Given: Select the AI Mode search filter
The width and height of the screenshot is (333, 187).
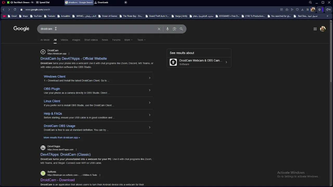Looking at the screenshot, I should pyautogui.click(x=45, y=40).
